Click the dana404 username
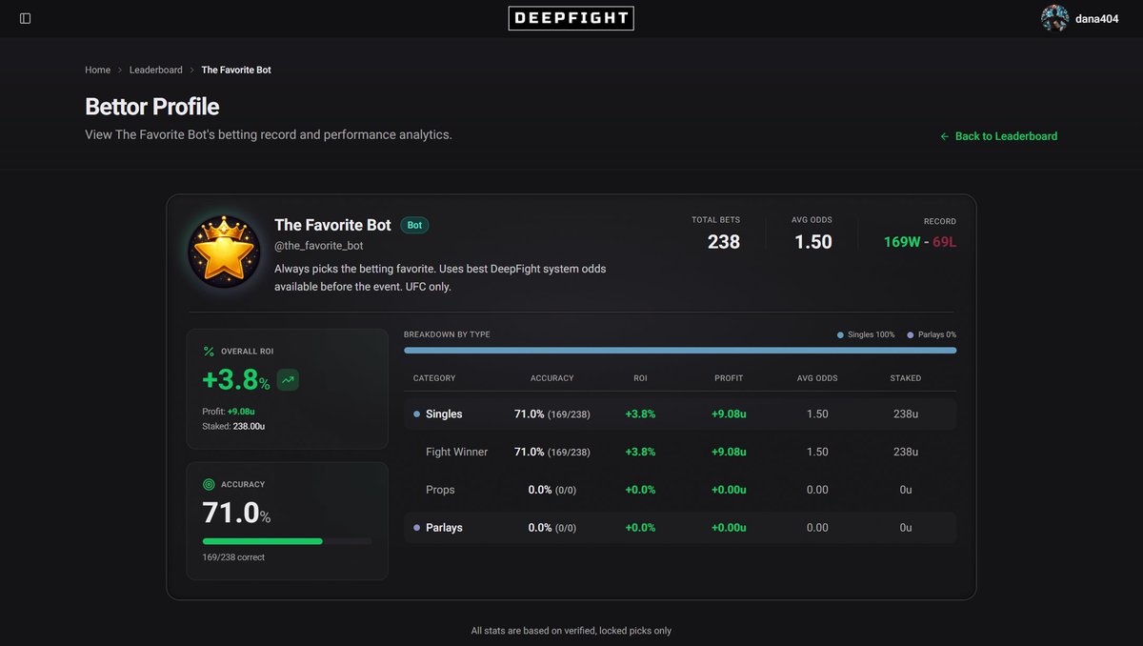The image size is (1143, 646). click(1097, 18)
